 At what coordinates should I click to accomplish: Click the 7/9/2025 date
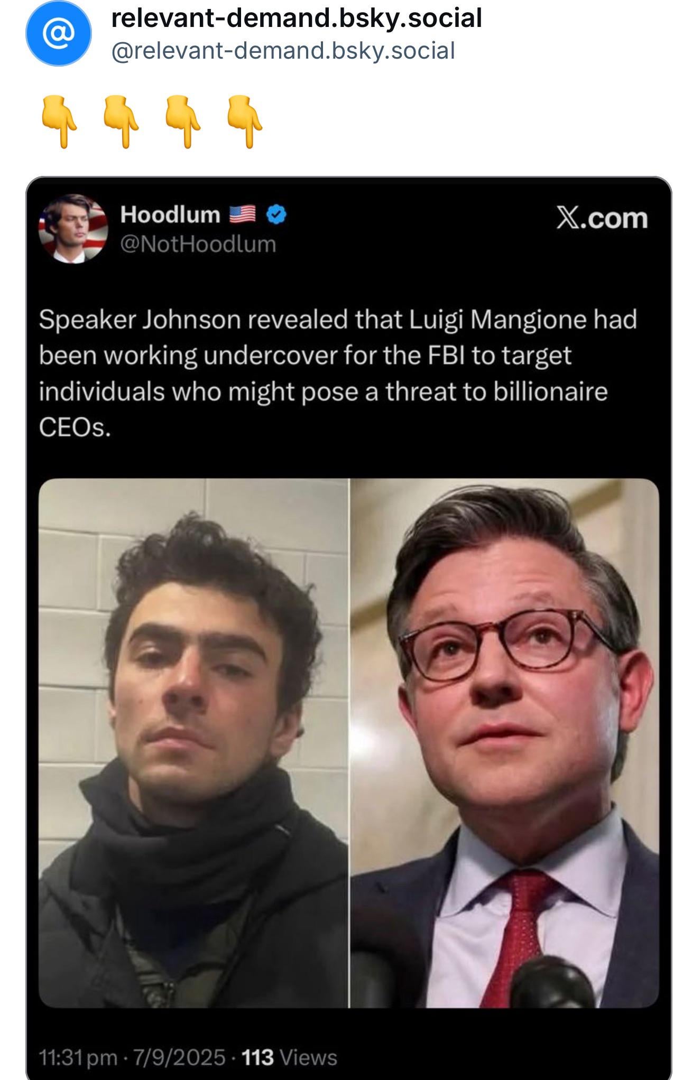[179, 1057]
